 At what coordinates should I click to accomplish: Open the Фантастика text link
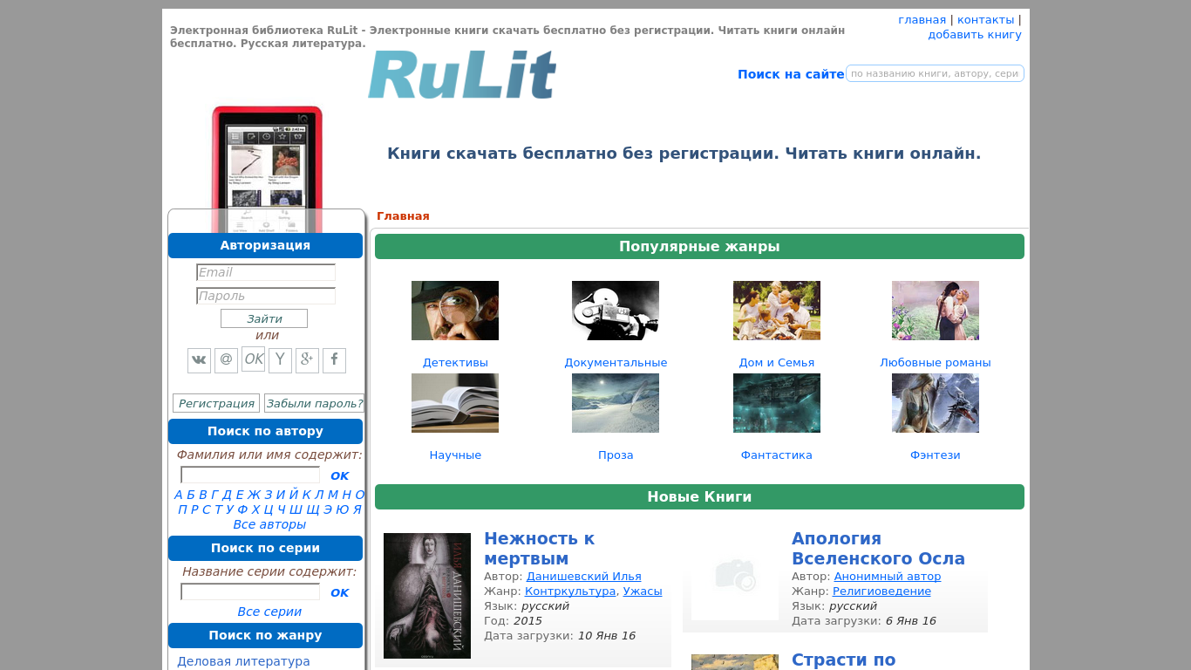point(777,455)
